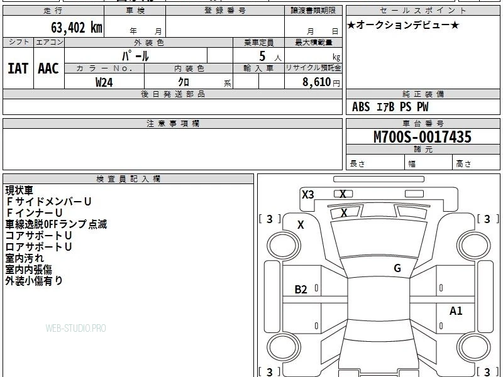The image size is (503, 377).
Task: Click the セールスポイント header
Action: tap(423, 11)
